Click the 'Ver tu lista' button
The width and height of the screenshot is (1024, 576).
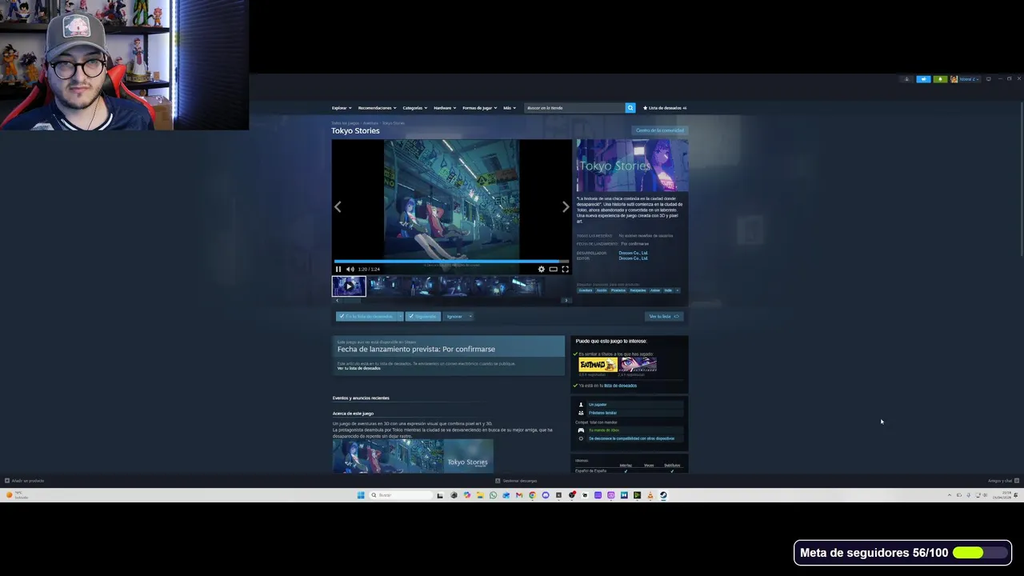[x=664, y=316]
